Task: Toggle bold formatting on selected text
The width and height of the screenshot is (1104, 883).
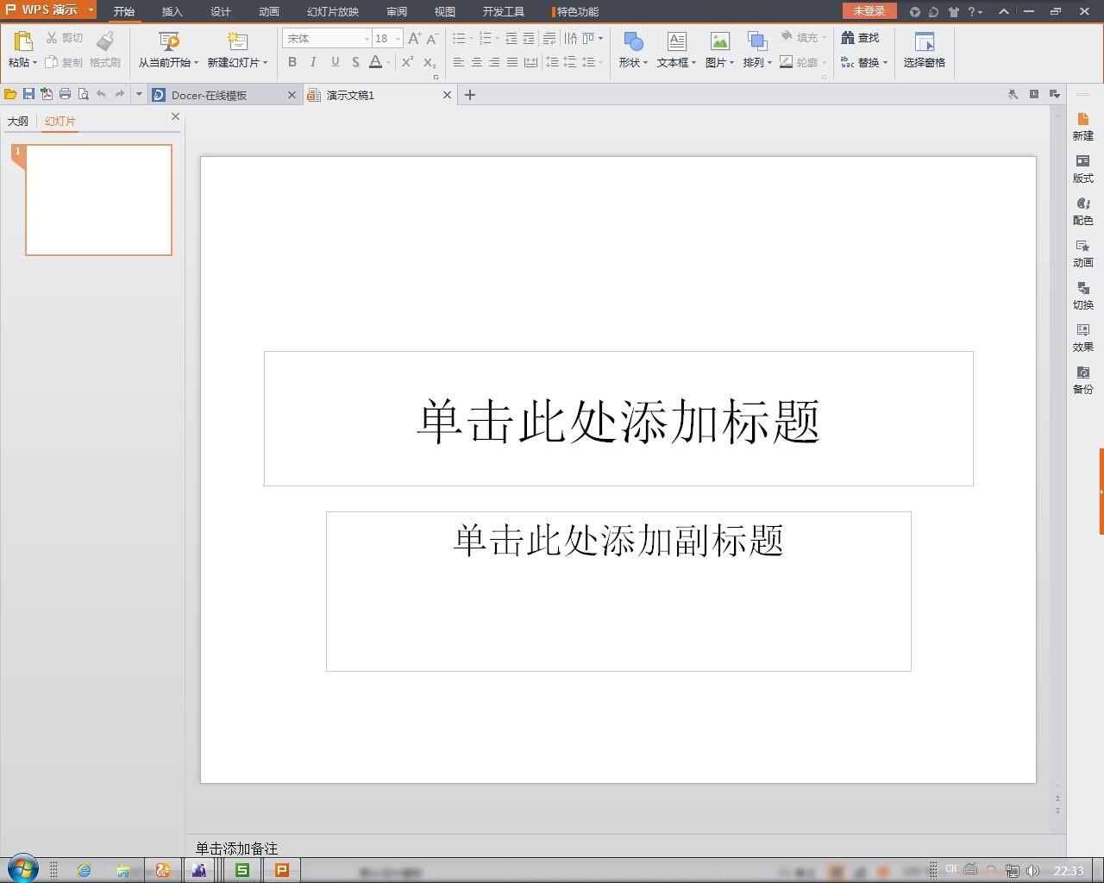Action: [292, 62]
